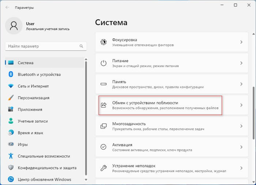Click the chevron for Обмен с устройствами поблизости
The height and width of the screenshot is (185, 256).
241,105
